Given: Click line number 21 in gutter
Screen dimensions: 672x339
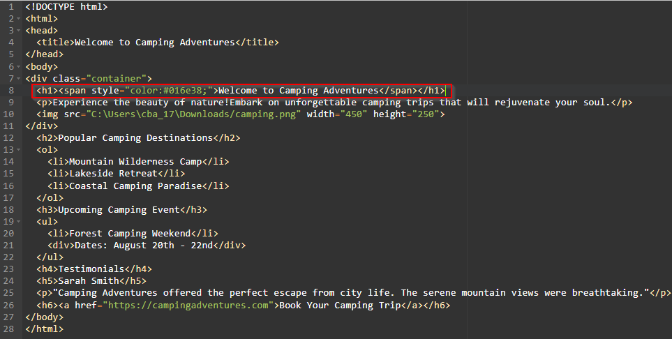Looking at the screenshot, I should [x=8, y=246].
